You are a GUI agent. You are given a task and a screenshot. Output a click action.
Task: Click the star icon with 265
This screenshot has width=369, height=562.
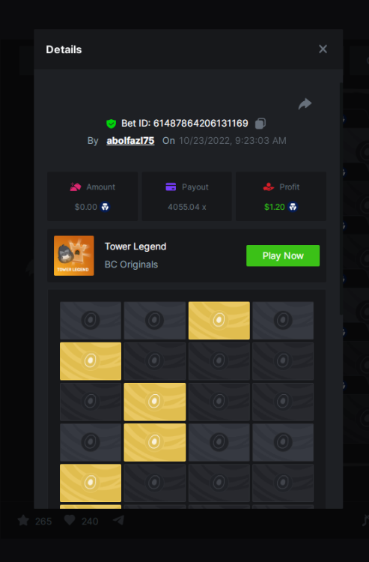point(23,521)
